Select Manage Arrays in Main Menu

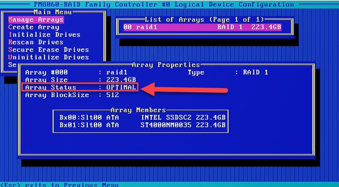pyautogui.click(x=36, y=20)
